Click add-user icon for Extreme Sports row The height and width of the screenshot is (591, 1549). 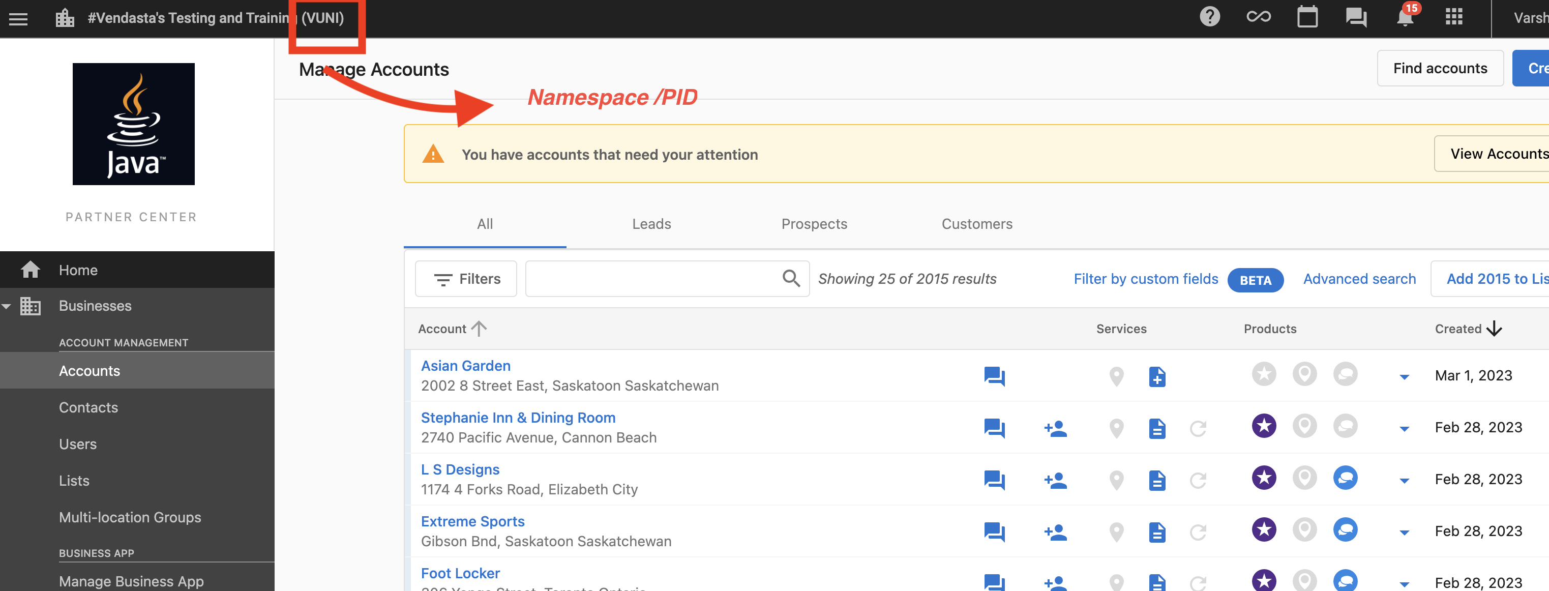click(1055, 532)
